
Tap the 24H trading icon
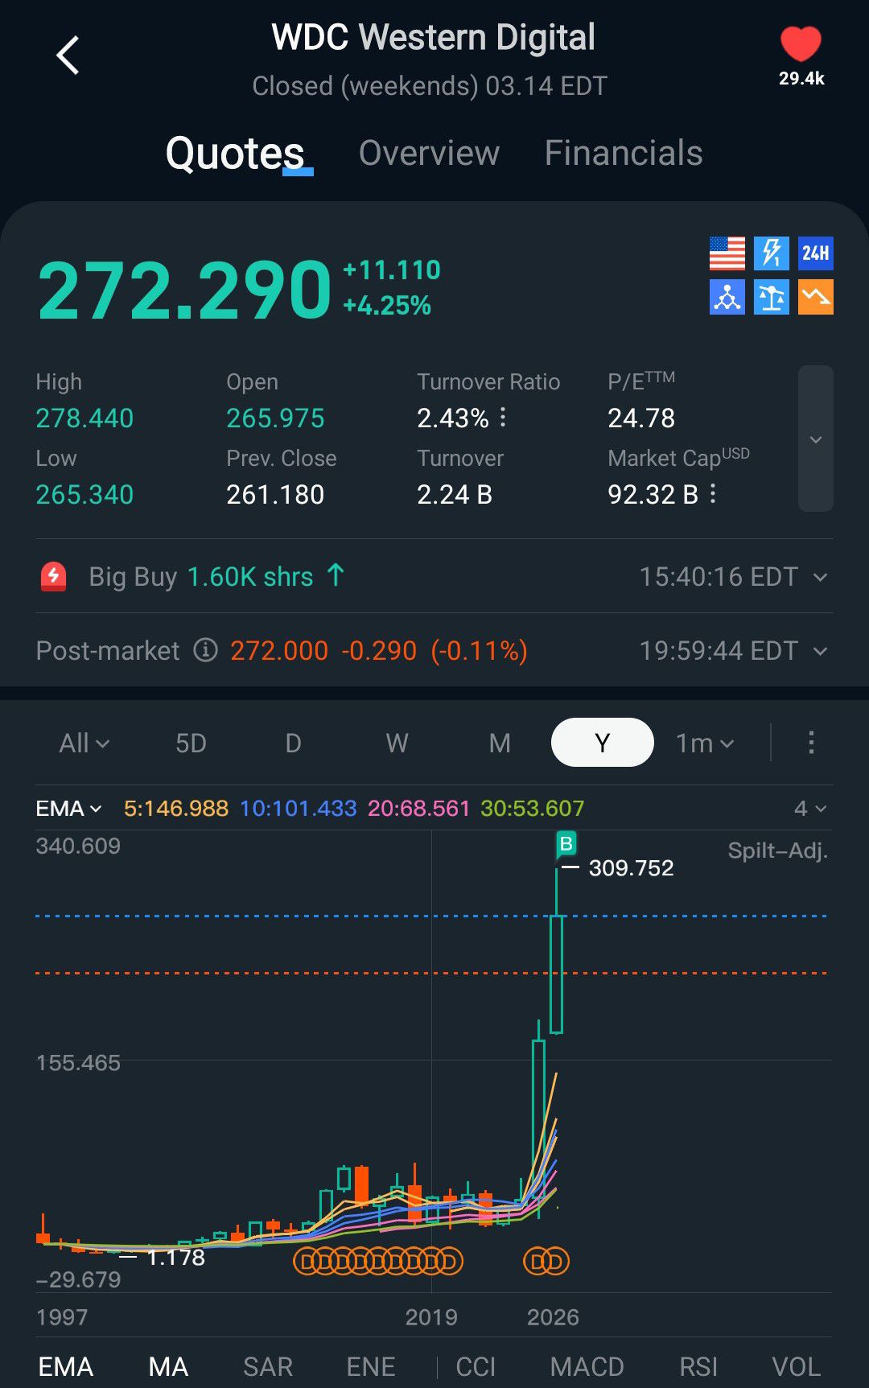pos(815,253)
